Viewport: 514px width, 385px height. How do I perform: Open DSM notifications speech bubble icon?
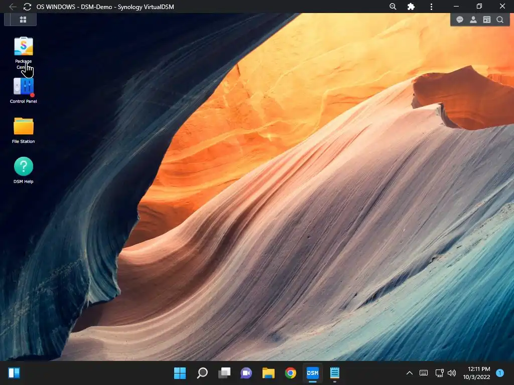[x=460, y=20]
